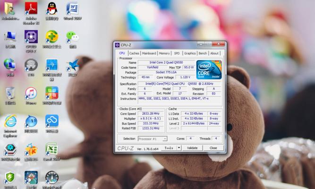315x189 pixels.
Task: Select the Recycle Bin icon
Action: click(x=10, y=93)
